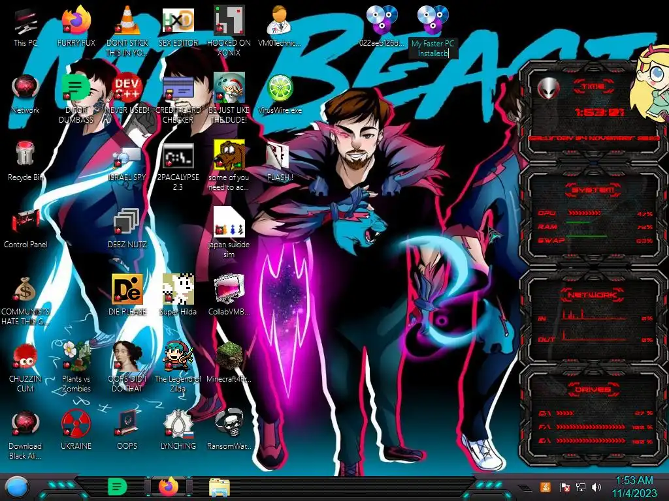This screenshot has height=501, width=669.
Task: Open the CREDIT CARD CHECKER shortcut
Action: 178,98
